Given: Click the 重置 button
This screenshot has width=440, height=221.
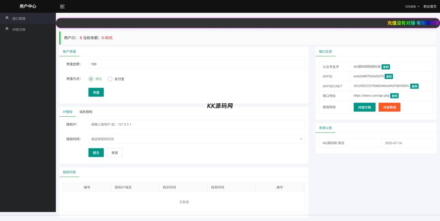Looking at the screenshot, I should (x=115, y=153).
